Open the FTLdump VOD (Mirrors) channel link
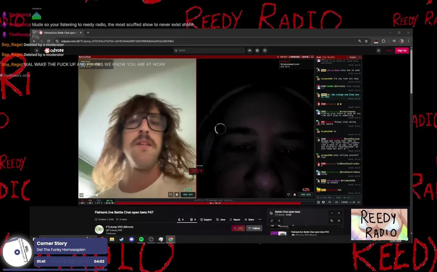This screenshot has height=272, width=437. 120,227
